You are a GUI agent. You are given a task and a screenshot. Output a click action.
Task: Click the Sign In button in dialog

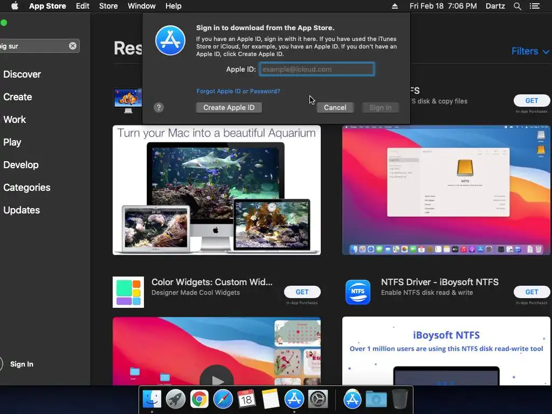[x=380, y=108]
